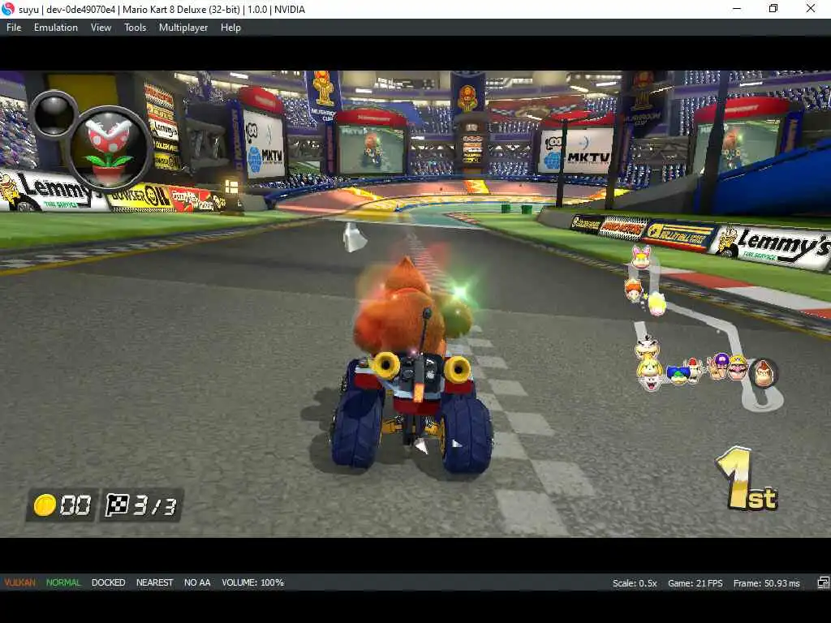Click the empty secondary item slot
831x623 pixels.
pyautogui.click(x=54, y=115)
